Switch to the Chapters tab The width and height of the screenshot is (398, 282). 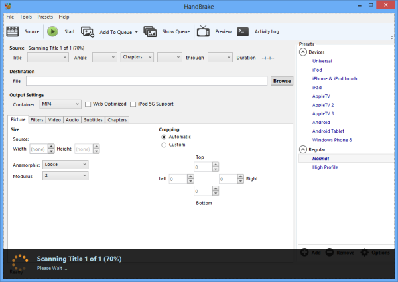pos(117,120)
